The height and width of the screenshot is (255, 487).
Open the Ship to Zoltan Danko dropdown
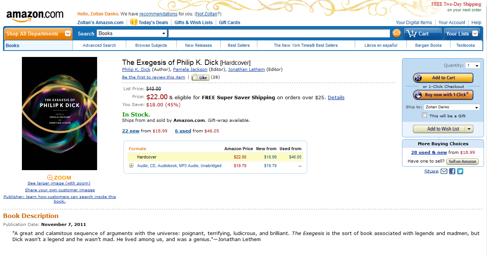[452, 107]
